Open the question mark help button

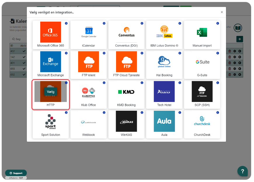point(243,171)
